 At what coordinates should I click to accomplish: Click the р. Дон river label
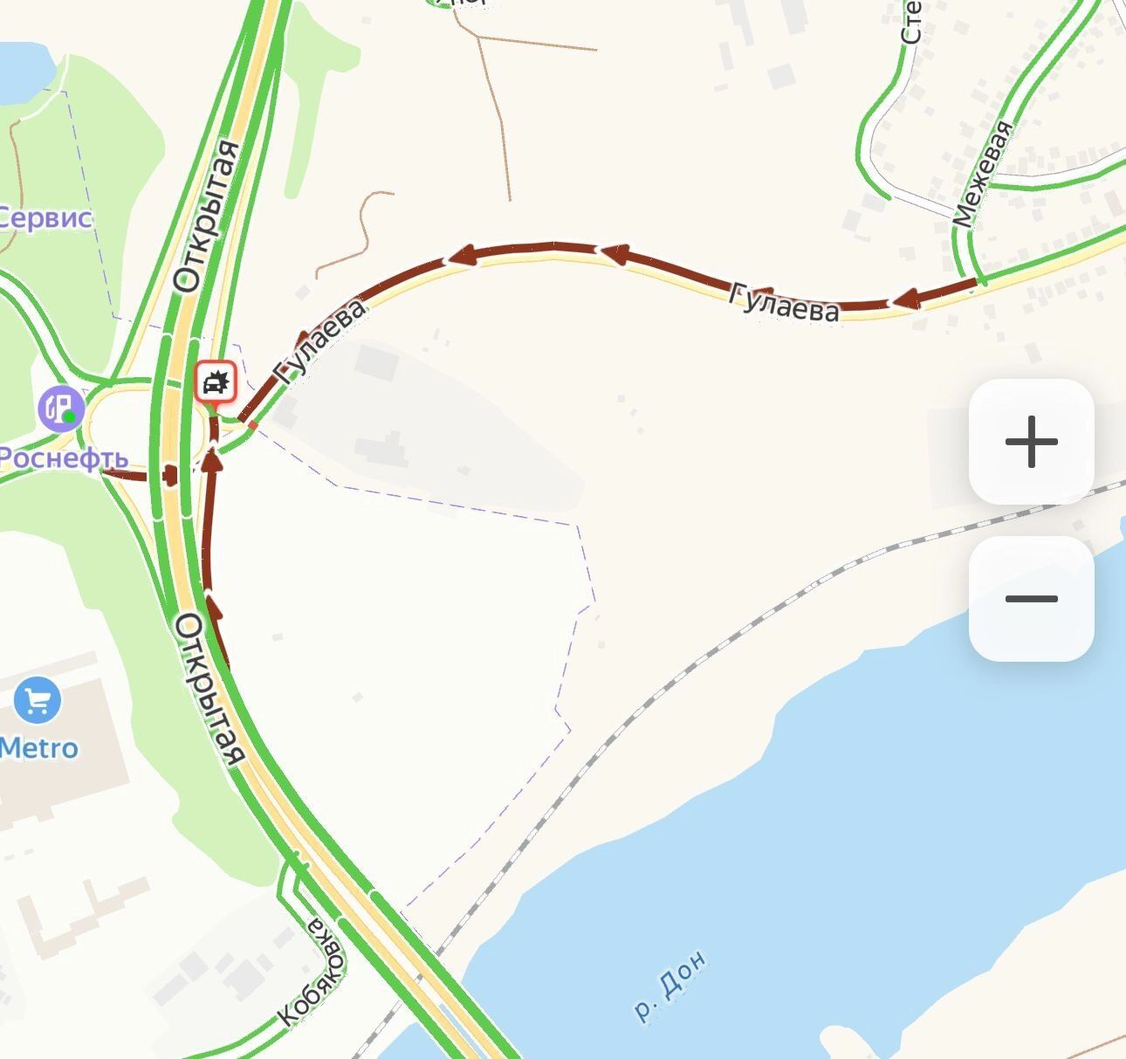[670, 986]
